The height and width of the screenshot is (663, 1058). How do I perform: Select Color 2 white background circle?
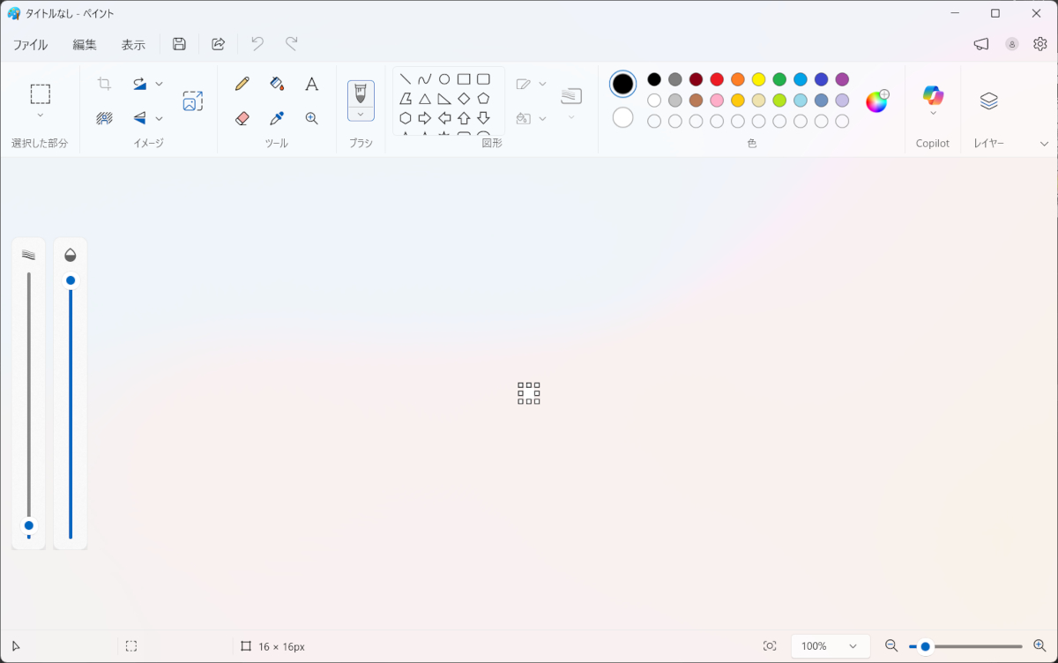click(x=623, y=117)
